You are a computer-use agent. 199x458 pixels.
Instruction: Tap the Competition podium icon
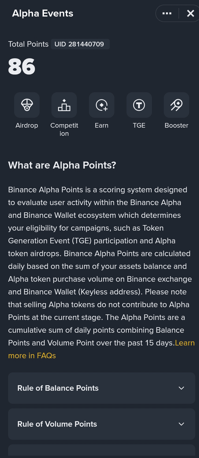(x=64, y=105)
